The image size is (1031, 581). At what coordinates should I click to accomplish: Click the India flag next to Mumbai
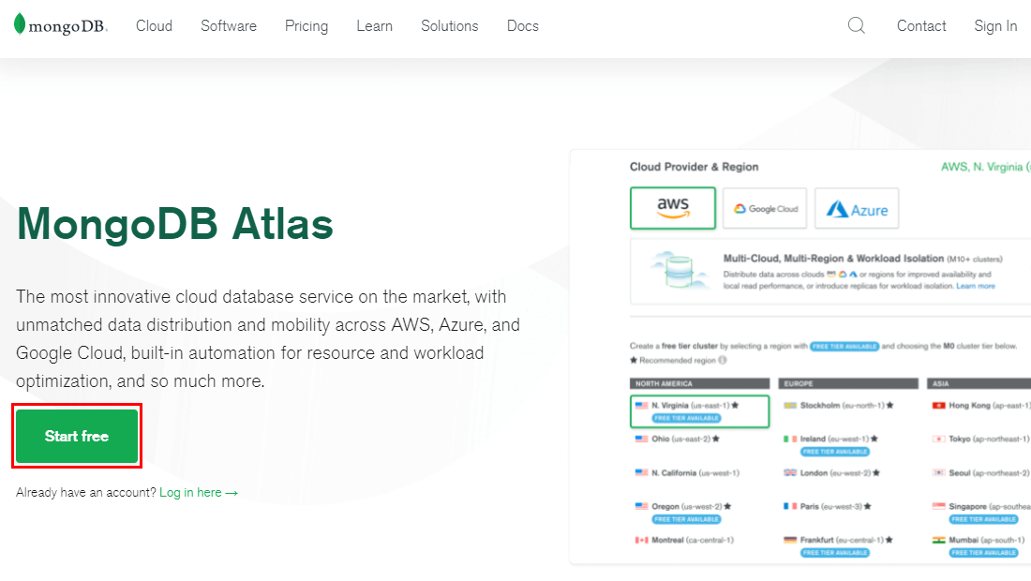coord(939,541)
